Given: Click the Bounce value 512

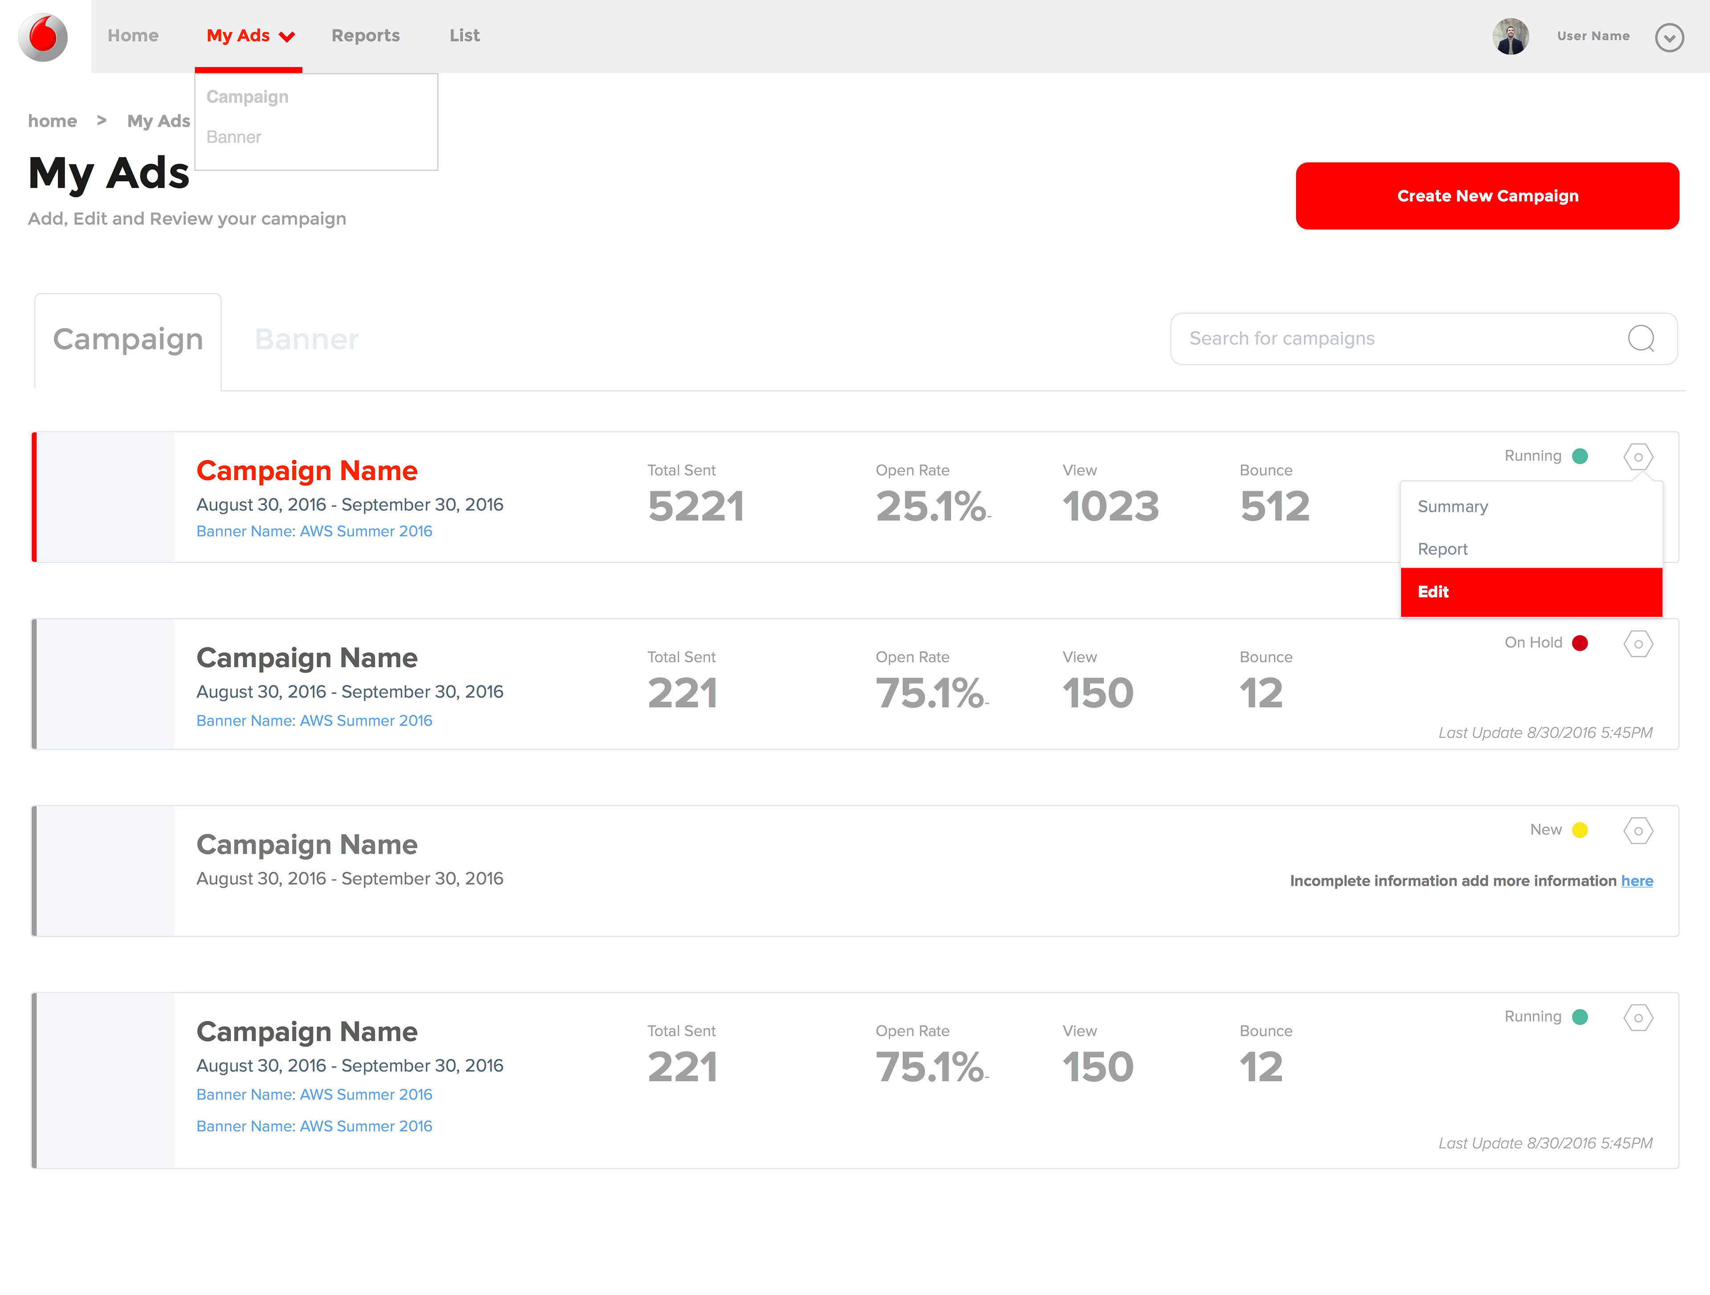Looking at the screenshot, I should pyautogui.click(x=1275, y=507).
